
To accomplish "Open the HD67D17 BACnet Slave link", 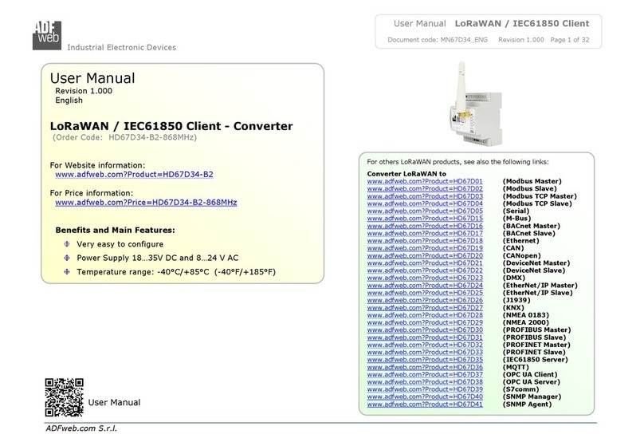I will click(x=425, y=233).
